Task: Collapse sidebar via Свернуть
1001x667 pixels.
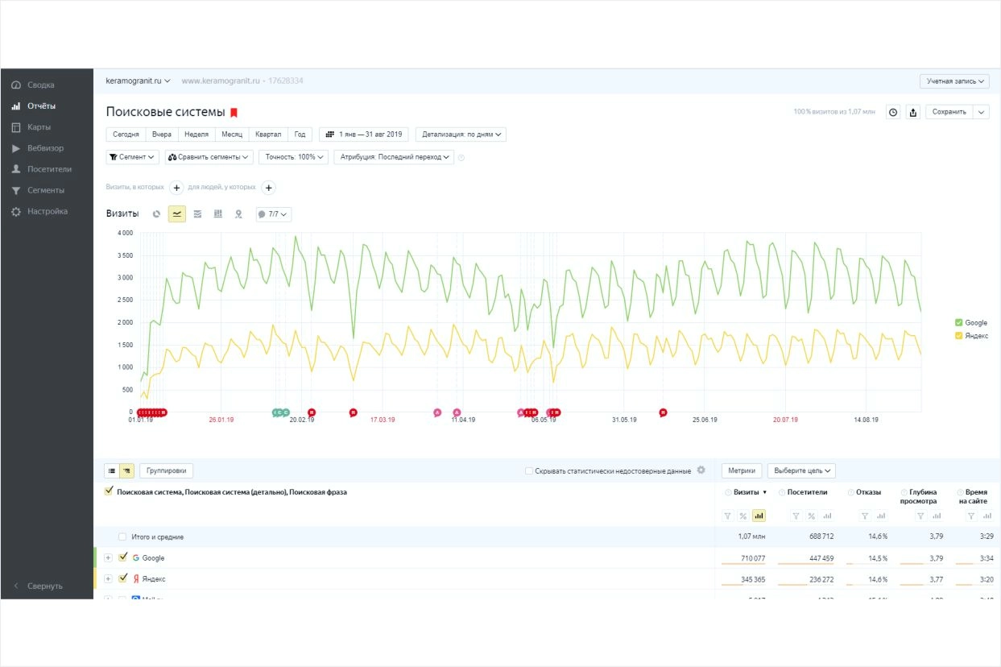Action: point(43,586)
